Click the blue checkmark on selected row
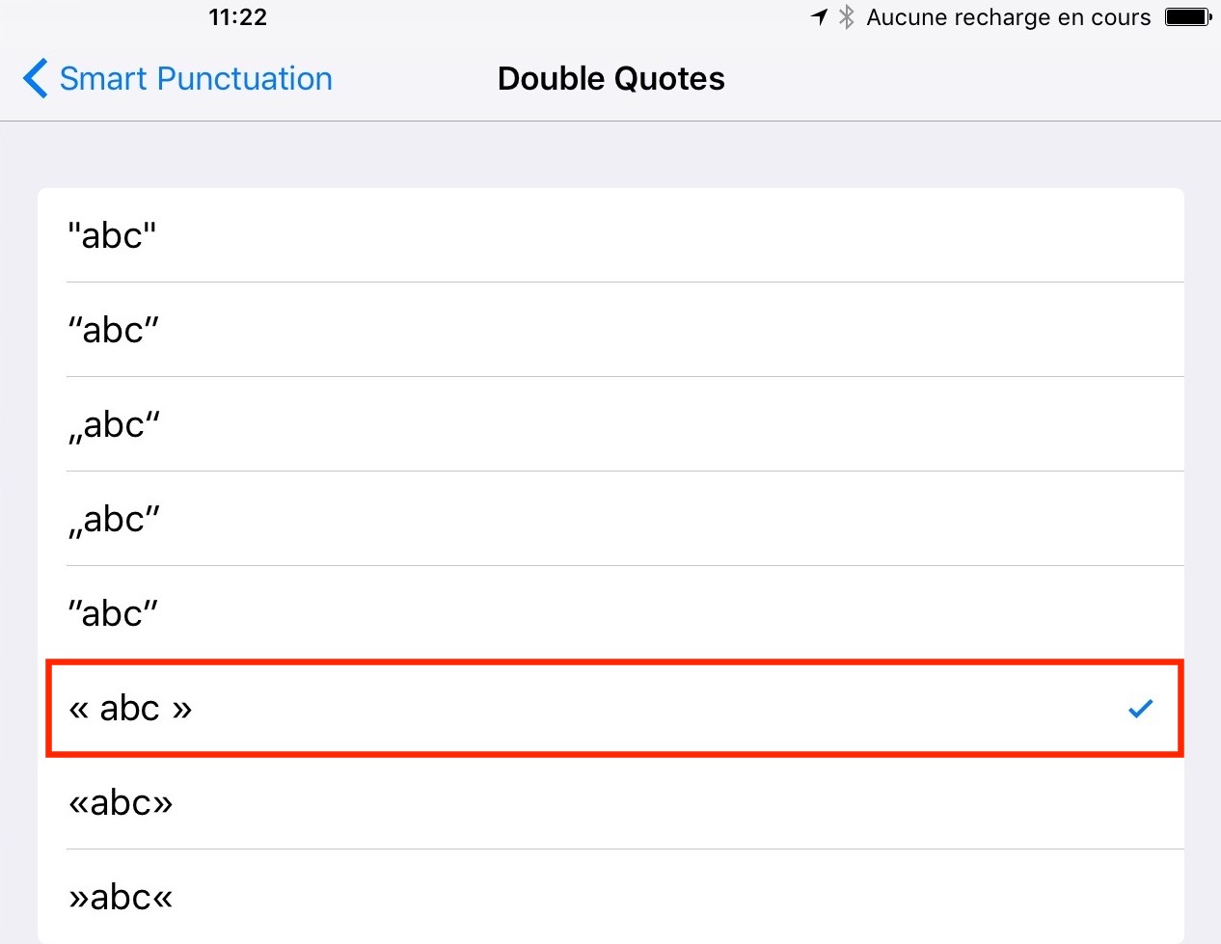1221x944 pixels. click(1140, 709)
